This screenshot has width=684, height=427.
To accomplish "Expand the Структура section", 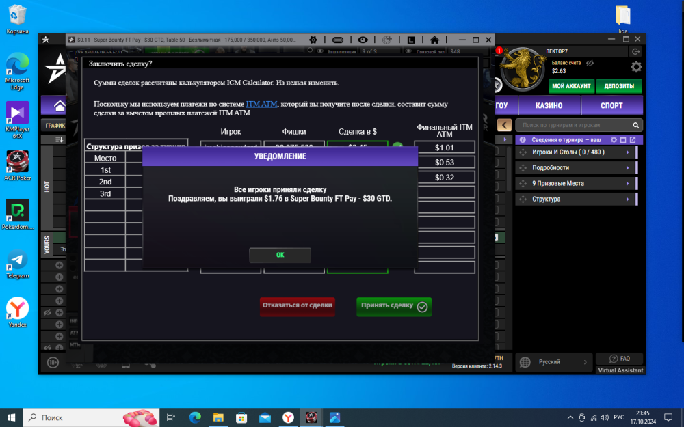I will point(575,199).
